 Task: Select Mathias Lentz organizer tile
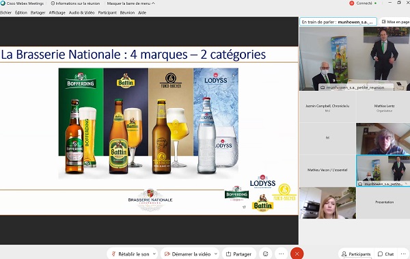(384, 107)
